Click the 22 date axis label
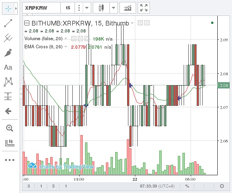Image resolution: width=232 pixels, height=193 pixels. [x=135, y=179]
